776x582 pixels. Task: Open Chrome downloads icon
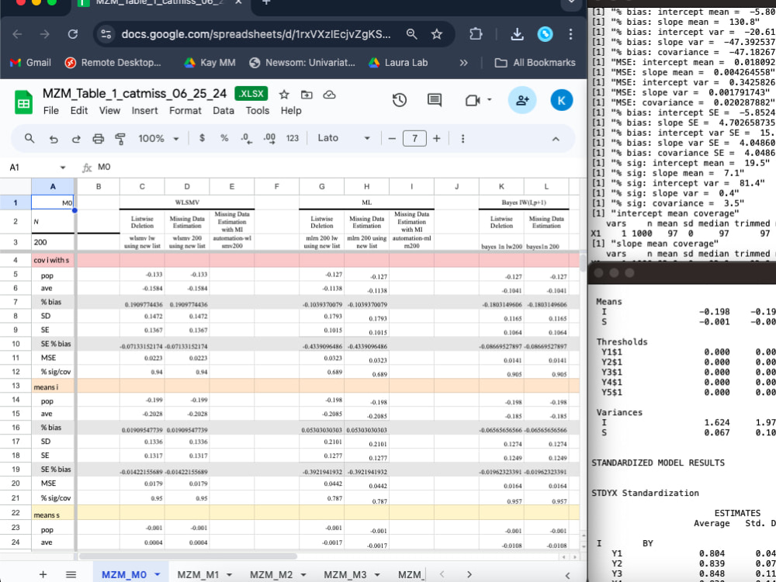click(517, 34)
